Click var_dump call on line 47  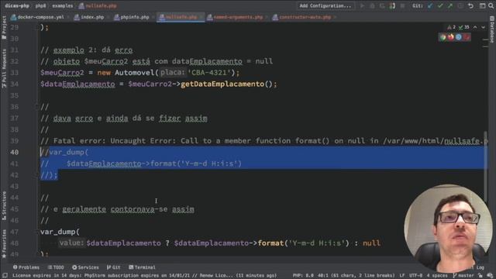coord(57,232)
